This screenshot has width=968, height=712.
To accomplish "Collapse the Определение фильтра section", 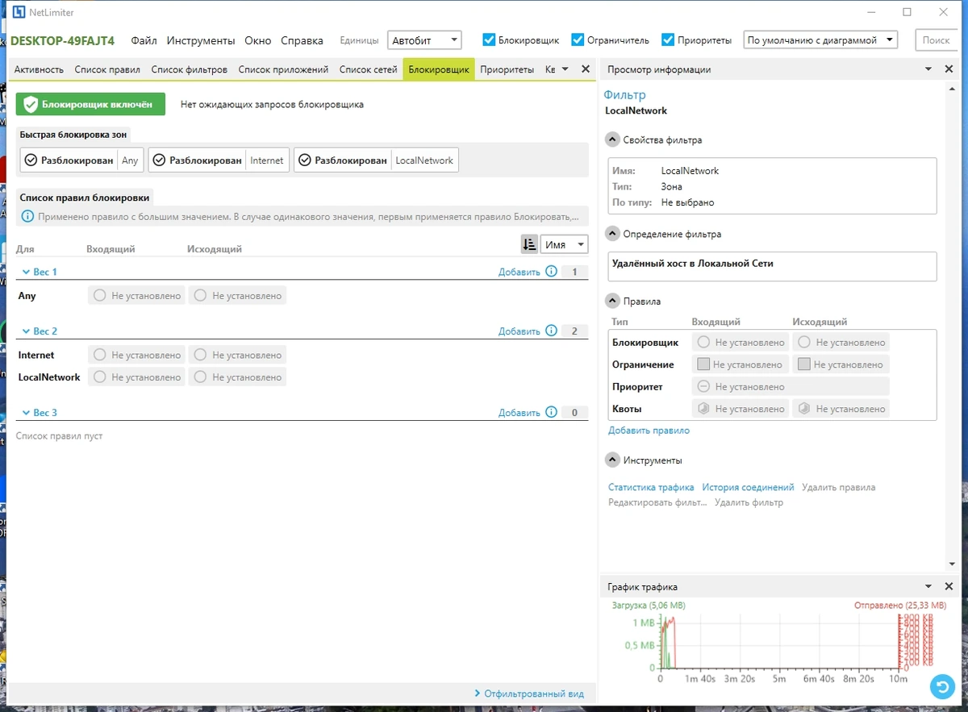I will [612, 234].
